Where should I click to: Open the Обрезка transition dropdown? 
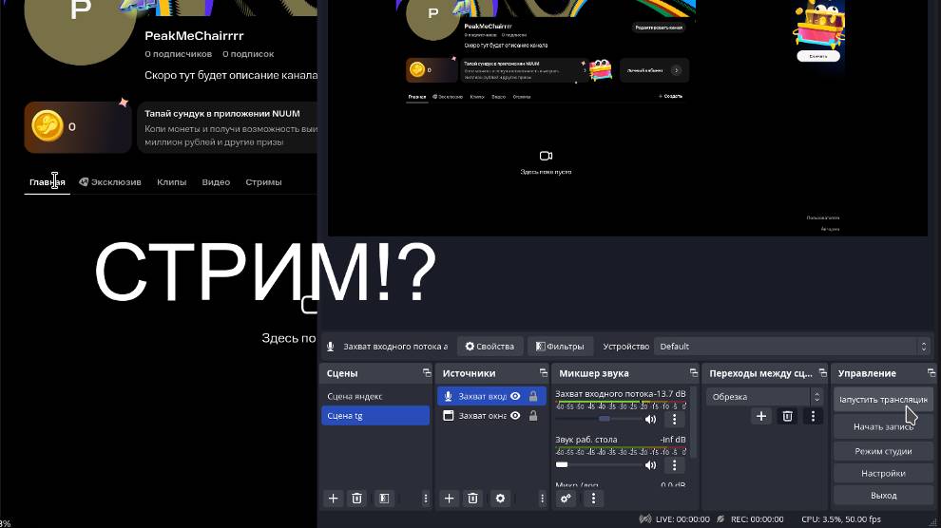click(764, 397)
